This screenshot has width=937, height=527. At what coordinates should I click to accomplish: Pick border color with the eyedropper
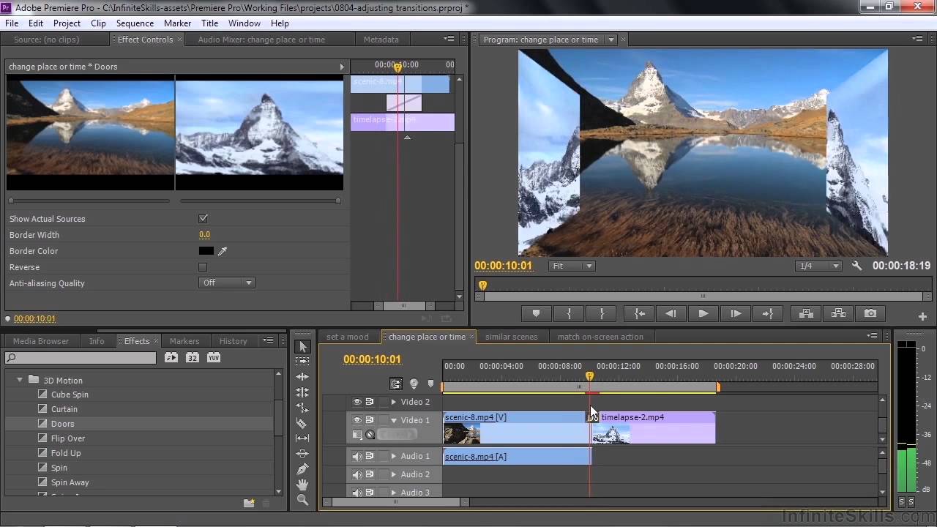click(223, 251)
